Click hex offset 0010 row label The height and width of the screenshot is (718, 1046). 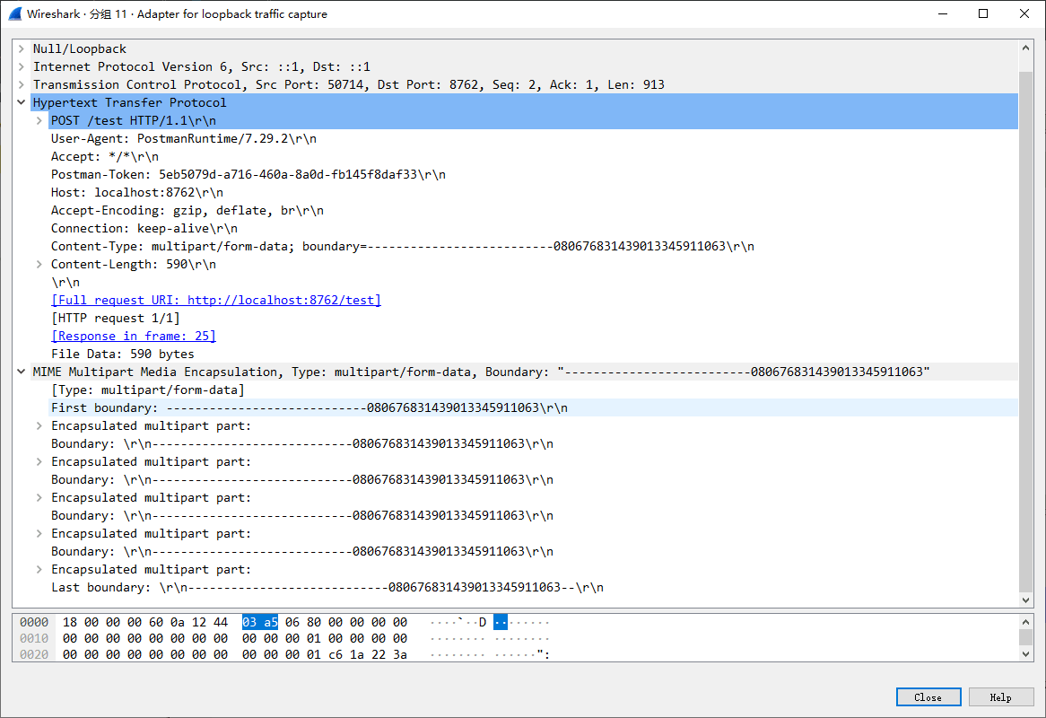(34, 639)
